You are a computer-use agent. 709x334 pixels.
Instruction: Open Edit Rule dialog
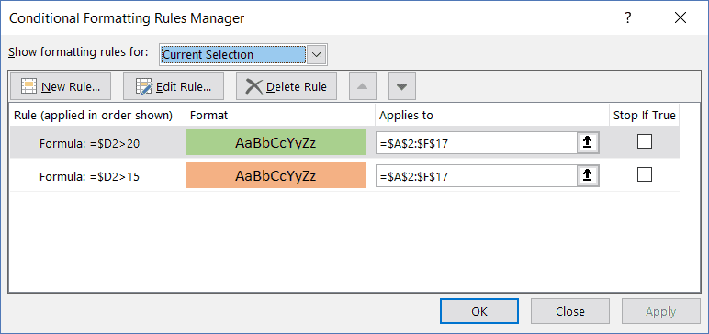click(x=174, y=86)
